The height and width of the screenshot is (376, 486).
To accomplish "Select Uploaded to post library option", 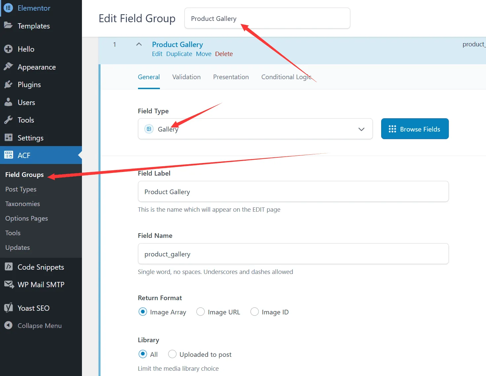I will pyautogui.click(x=172, y=354).
